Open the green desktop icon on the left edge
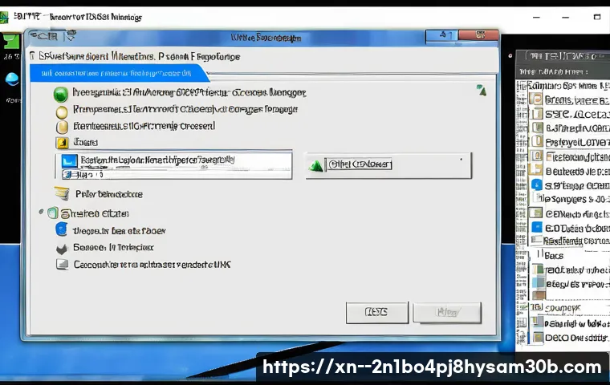 click(x=10, y=41)
